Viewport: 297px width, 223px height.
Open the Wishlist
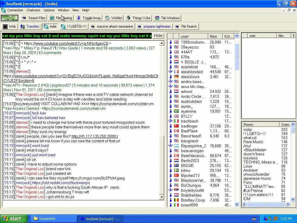(x=114, y=18)
